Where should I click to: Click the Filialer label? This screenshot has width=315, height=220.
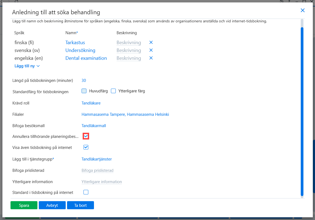[18, 114]
